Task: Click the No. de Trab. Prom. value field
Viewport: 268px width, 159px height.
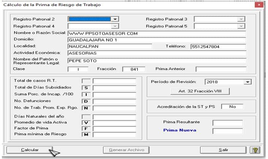Action: pyautogui.click(x=114, y=108)
